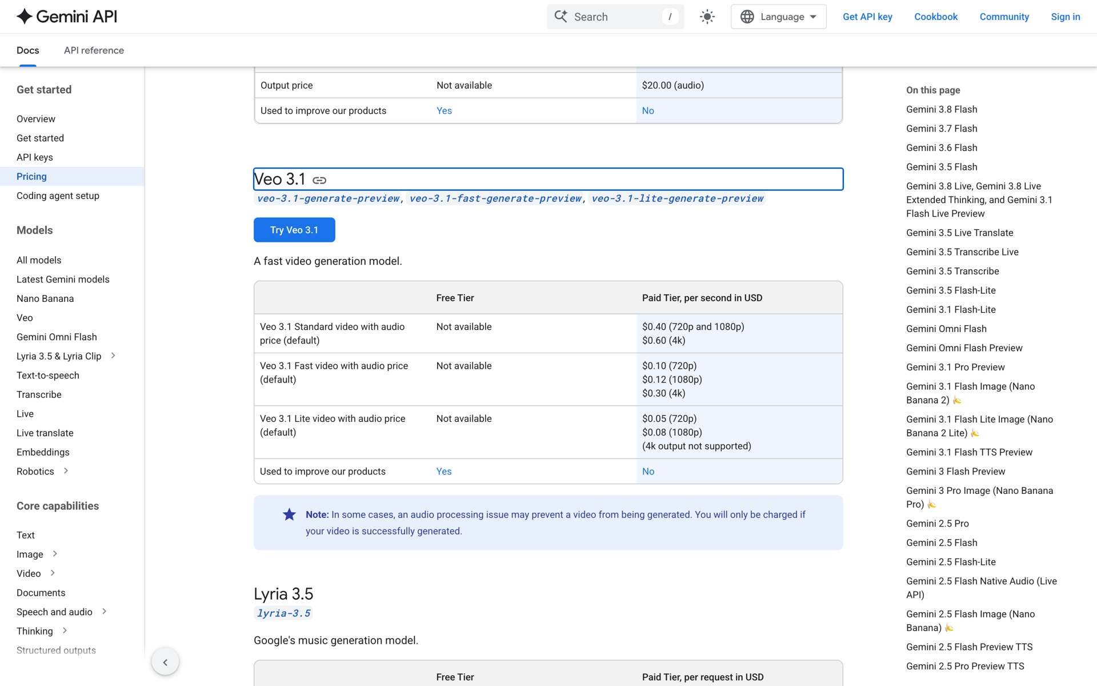Click '(4k output not supported)' text
Viewport: 1097px width, 686px height.
point(696,446)
